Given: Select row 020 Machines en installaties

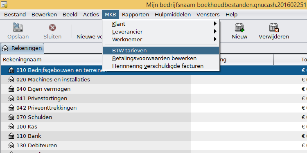Looking at the screenshot, I should click(x=153, y=80).
